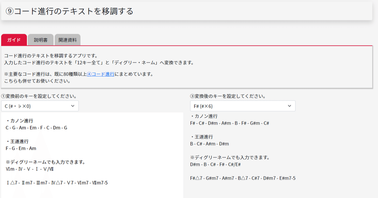The image size is (378, 198).
Task: Click the ・カノン進行 heading in the input area
Action: [x=19, y=121]
